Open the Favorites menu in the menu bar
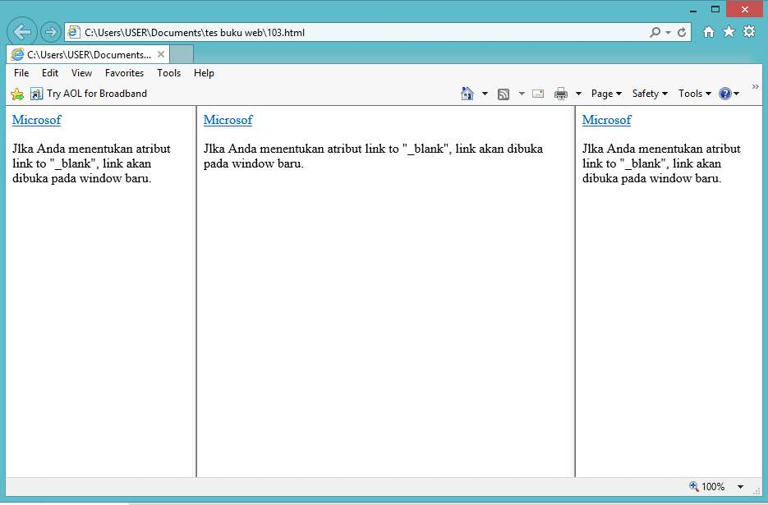Image resolution: width=768 pixels, height=505 pixels. pyautogui.click(x=124, y=73)
